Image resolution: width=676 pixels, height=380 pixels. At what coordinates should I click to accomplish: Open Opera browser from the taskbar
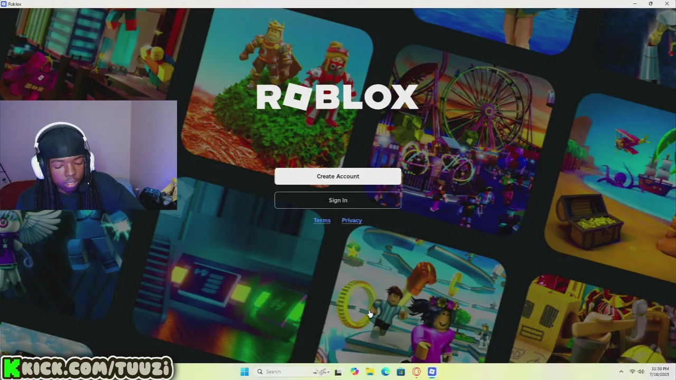click(x=416, y=372)
